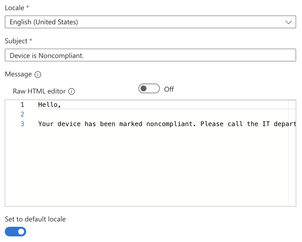Click the chevron on the Locale dropdown
This screenshot has width=302, height=242.
[x=289, y=22]
